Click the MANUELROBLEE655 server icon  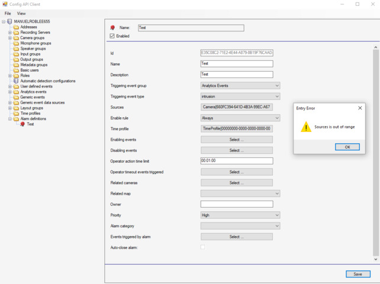(9, 21)
